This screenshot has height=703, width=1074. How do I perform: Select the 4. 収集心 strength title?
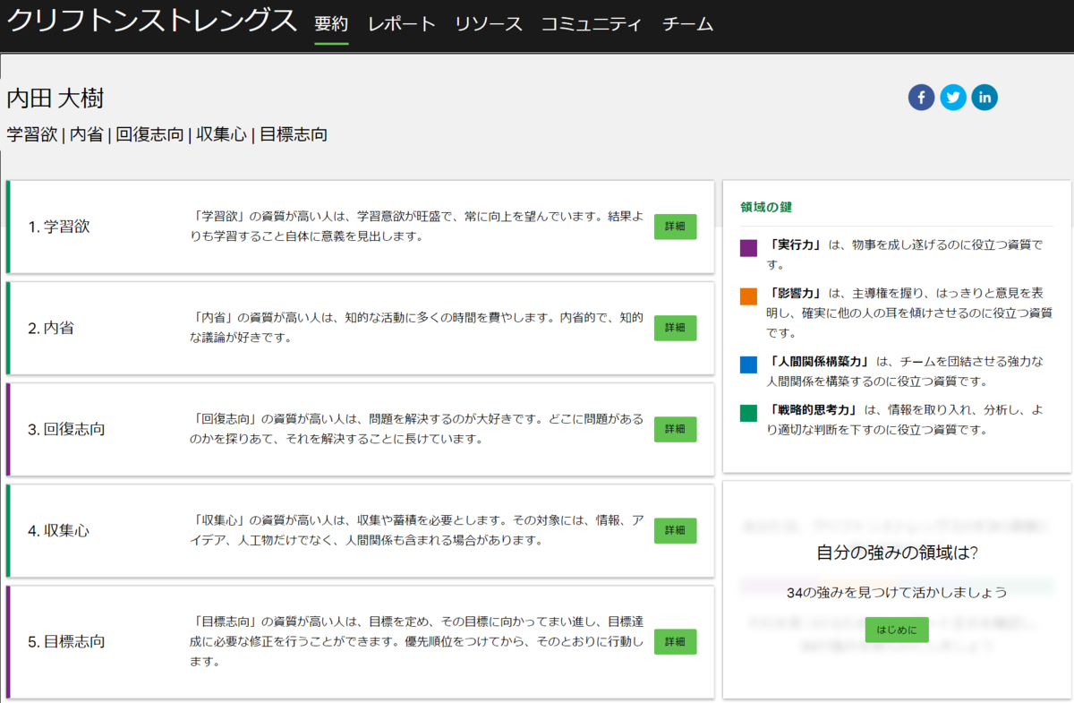point(59,530)
